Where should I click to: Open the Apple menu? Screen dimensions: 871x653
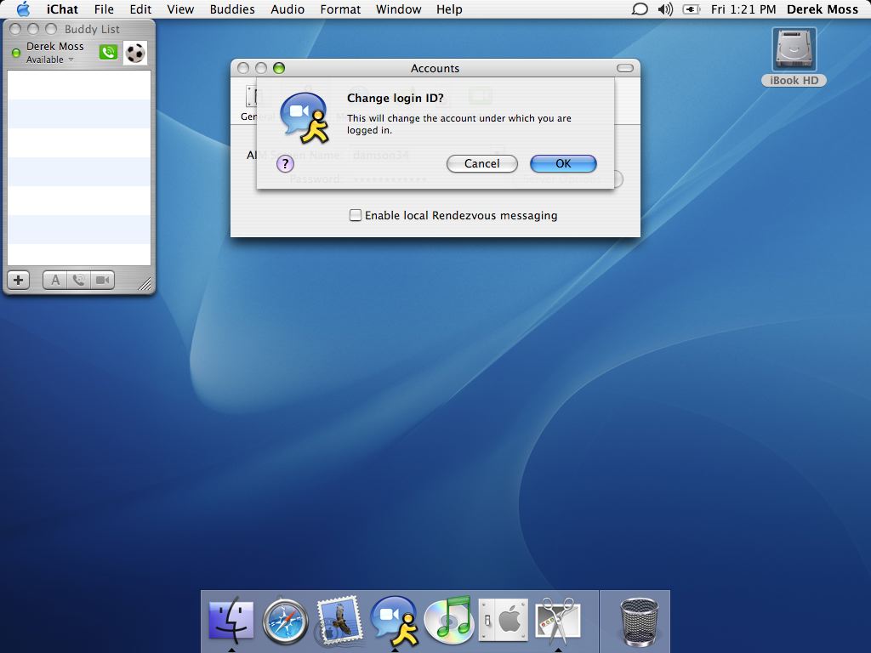[x=23, y=9]
